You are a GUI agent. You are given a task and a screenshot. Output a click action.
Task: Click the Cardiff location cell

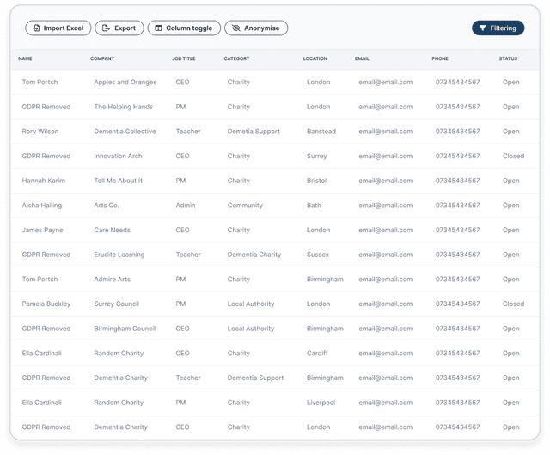point(317,354)
